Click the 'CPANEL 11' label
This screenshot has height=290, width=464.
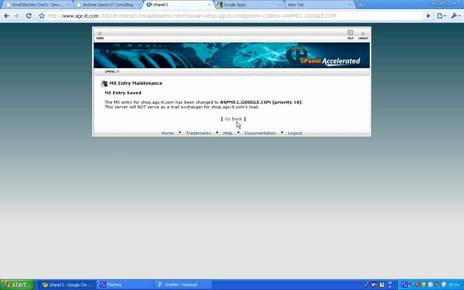coord(112,72)
